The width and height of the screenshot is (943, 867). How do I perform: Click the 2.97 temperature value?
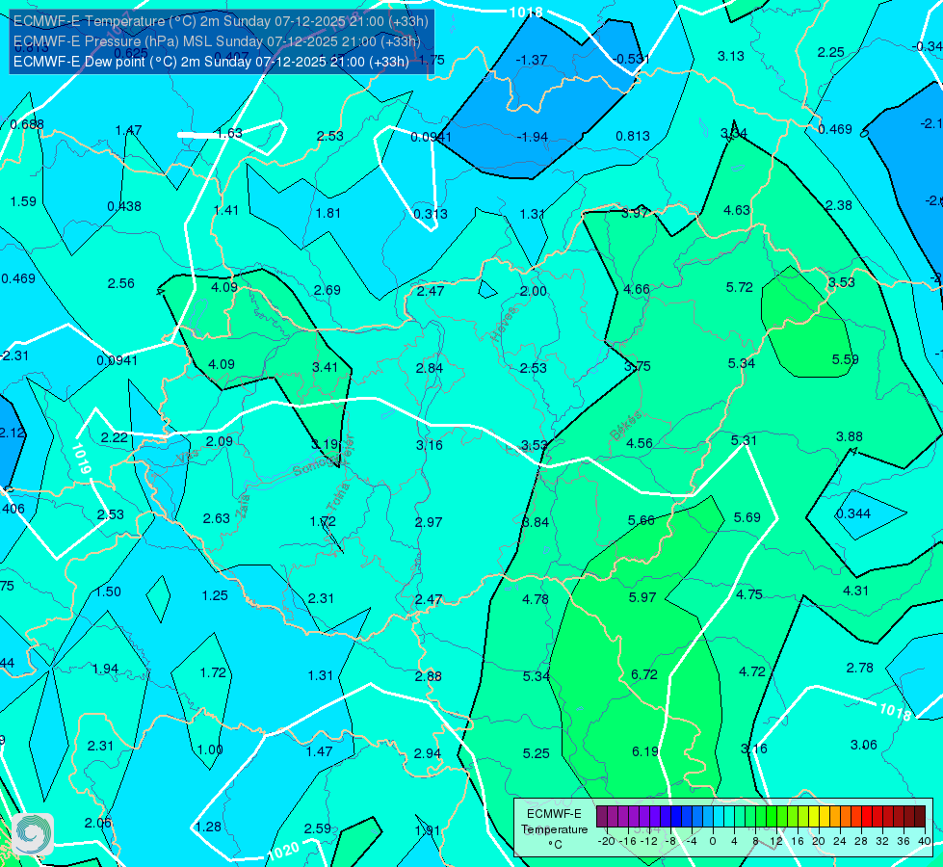(429, 522)
